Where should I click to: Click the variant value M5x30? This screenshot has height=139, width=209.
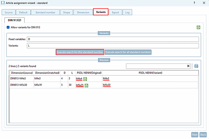[x=107, y=85]
